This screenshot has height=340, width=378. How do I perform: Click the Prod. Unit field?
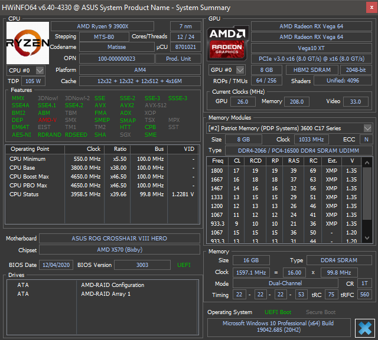point(178,59)
